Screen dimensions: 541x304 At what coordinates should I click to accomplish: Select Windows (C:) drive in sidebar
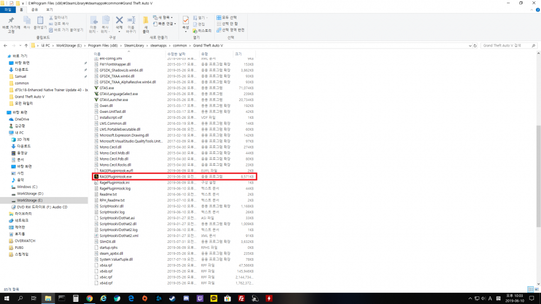(27, 187)
